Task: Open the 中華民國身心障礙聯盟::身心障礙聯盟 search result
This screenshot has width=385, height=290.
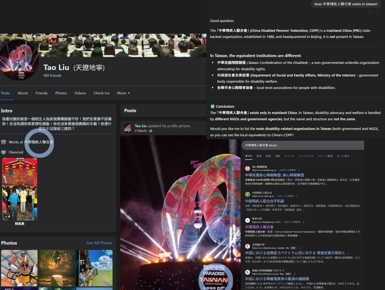Action: [274, 175]
